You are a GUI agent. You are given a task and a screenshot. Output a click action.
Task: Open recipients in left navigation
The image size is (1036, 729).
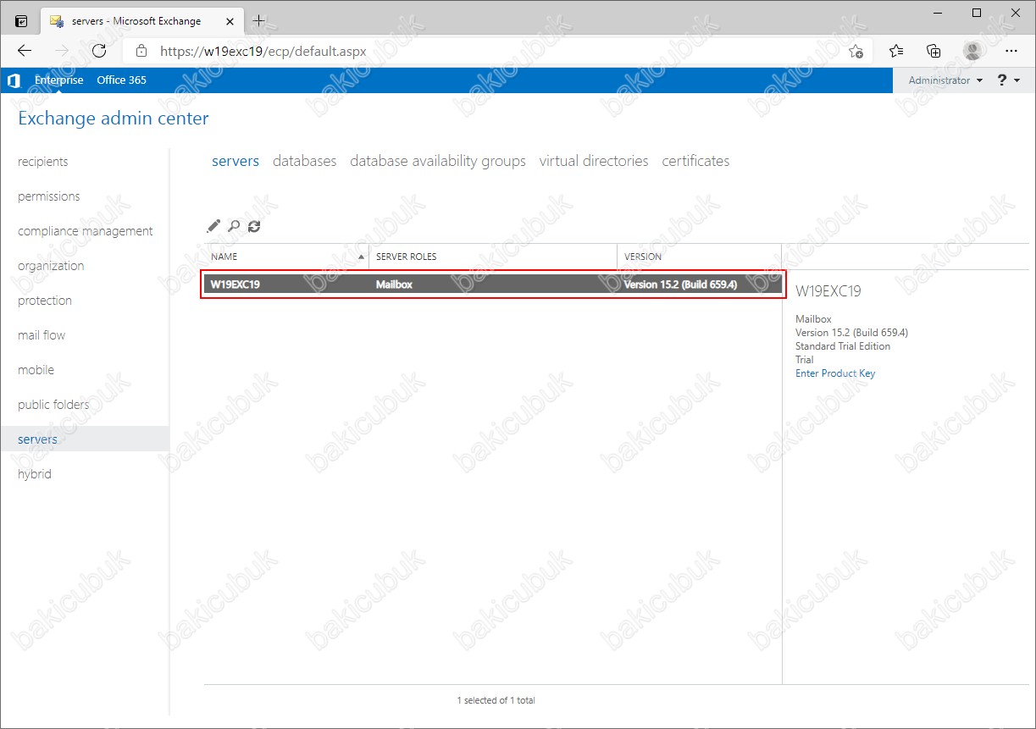pyautogui.click(x=43, y=162)
